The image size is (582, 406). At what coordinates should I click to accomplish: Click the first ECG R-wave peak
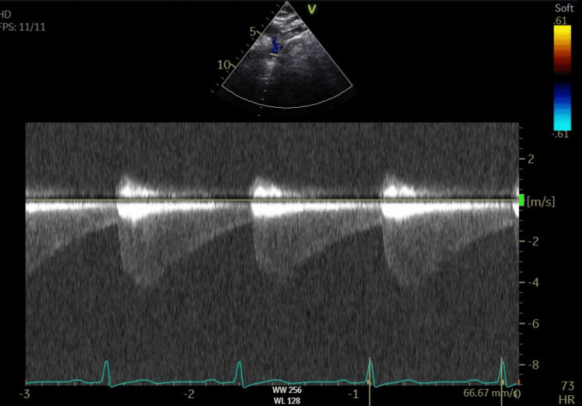click(106, 362)
